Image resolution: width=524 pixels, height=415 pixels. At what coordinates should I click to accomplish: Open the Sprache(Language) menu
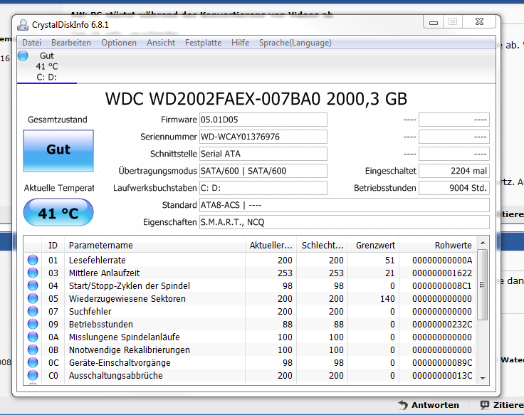[295, 43]
